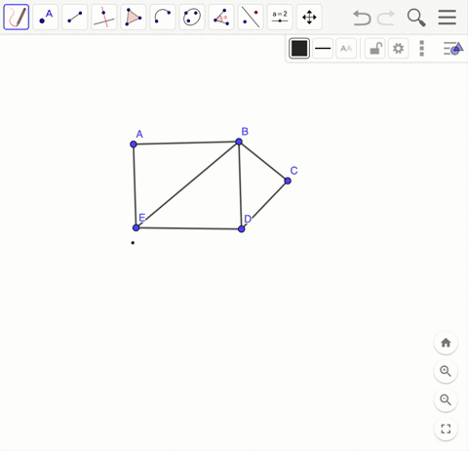Select the Circular Arc tool
The height and width of the screenshot is (451, 468).
(x=163, y=17)
